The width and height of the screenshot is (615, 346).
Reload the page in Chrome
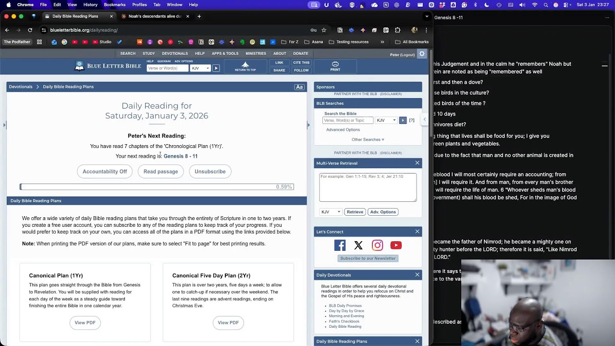pos(30,30)
